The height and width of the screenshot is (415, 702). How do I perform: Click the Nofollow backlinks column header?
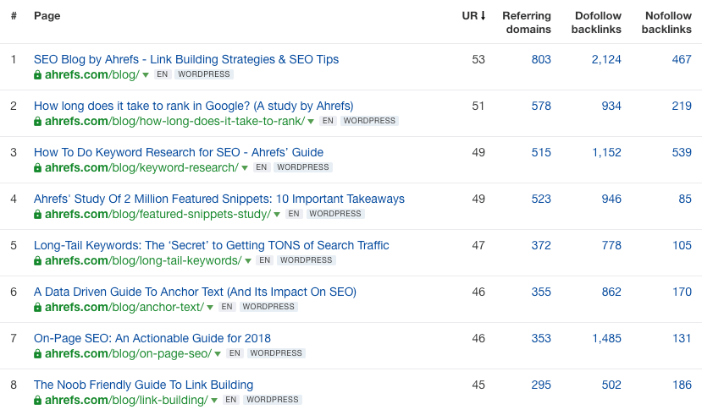(666, 23)
